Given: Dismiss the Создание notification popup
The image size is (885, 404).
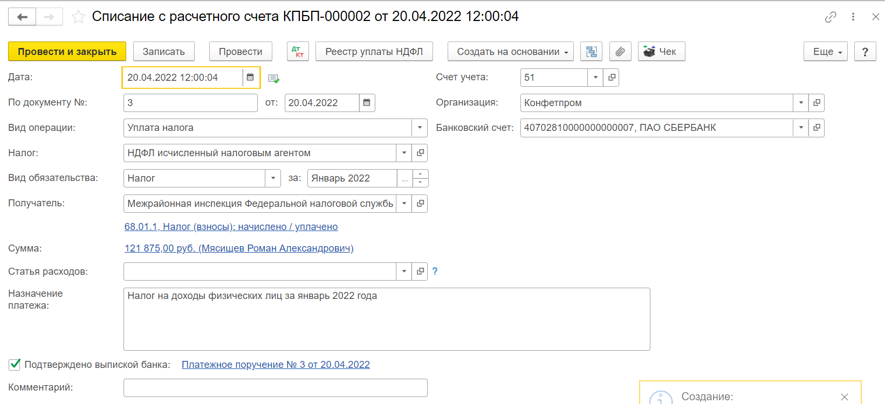Looking at the screenshot, I should [845, 397].
